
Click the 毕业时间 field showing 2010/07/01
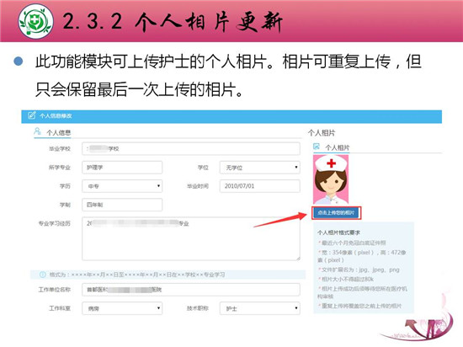tap(259, 186)
